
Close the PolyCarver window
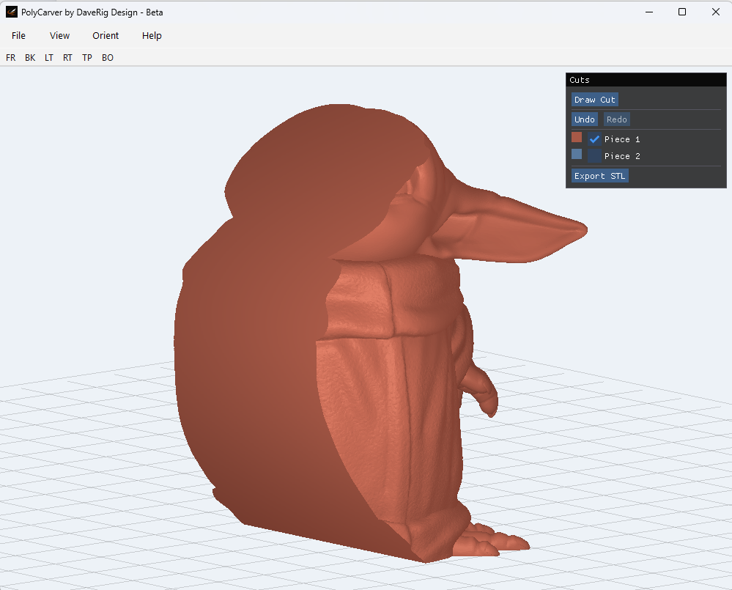pyautogui.click(x=716, y=12)
